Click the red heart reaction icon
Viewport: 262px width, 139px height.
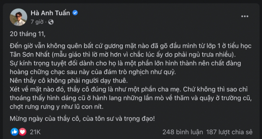tap(22, 132)
